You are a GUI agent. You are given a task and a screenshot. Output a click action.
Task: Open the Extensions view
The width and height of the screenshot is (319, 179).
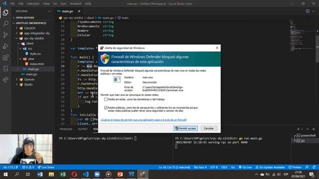5,58
